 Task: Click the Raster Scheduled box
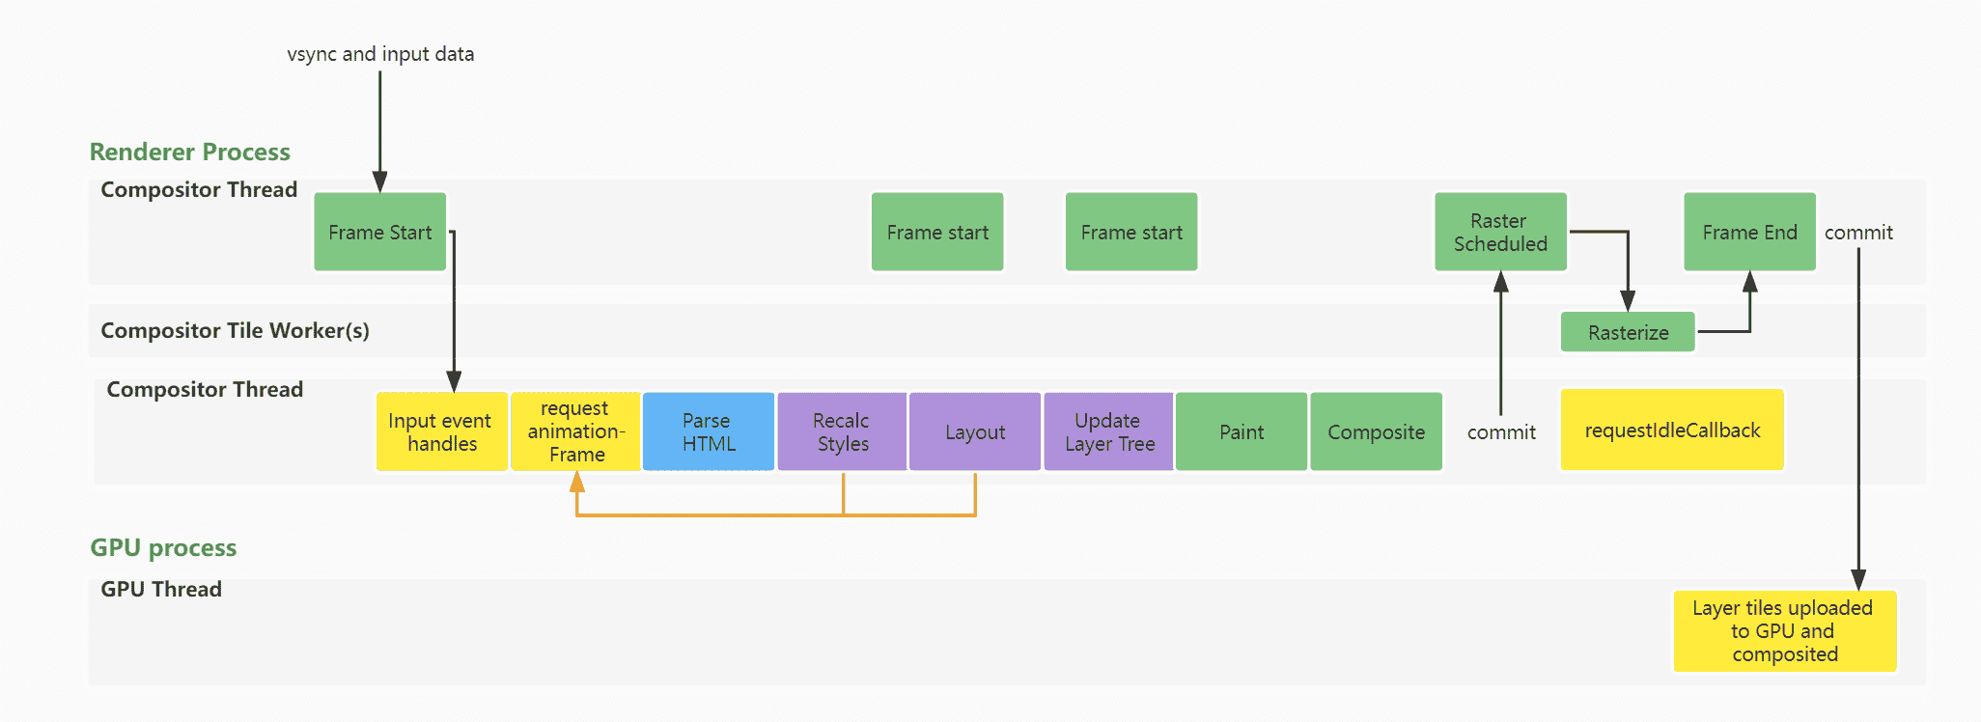pyautogui.click(x=1500, y=233)
